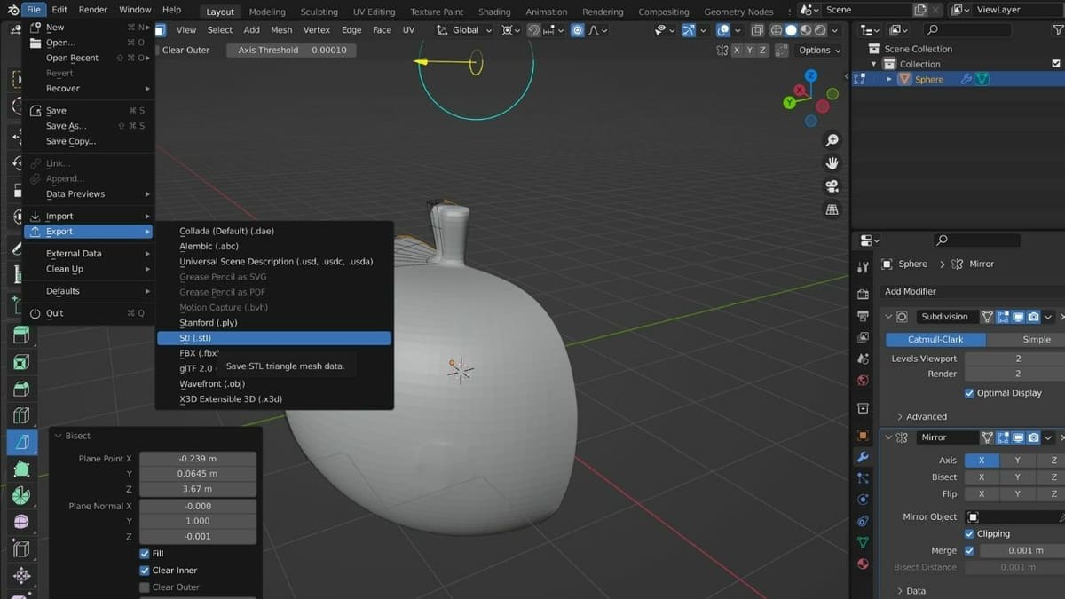
Task: Enable the Fill checkbox in Bisect panel
Action: 145,553
